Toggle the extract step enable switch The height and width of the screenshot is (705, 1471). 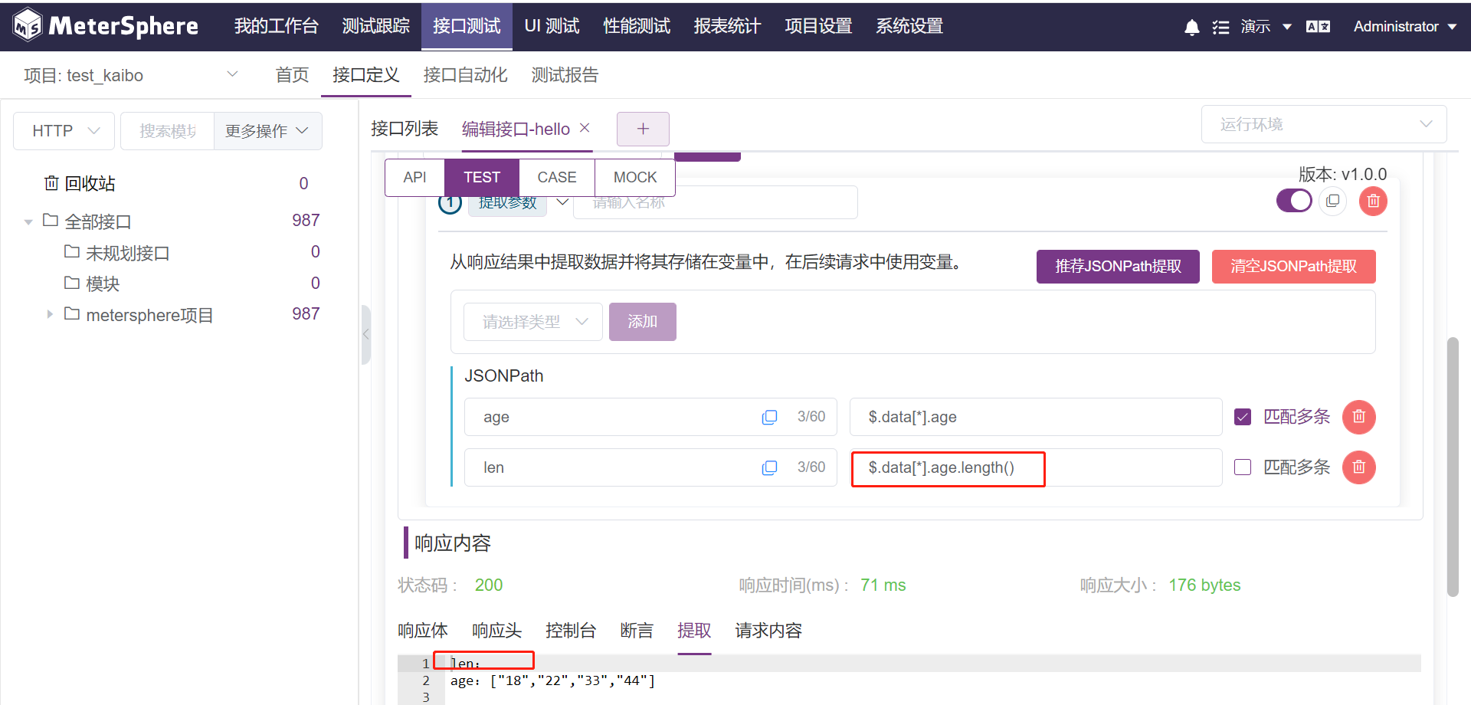(1294, 201)
